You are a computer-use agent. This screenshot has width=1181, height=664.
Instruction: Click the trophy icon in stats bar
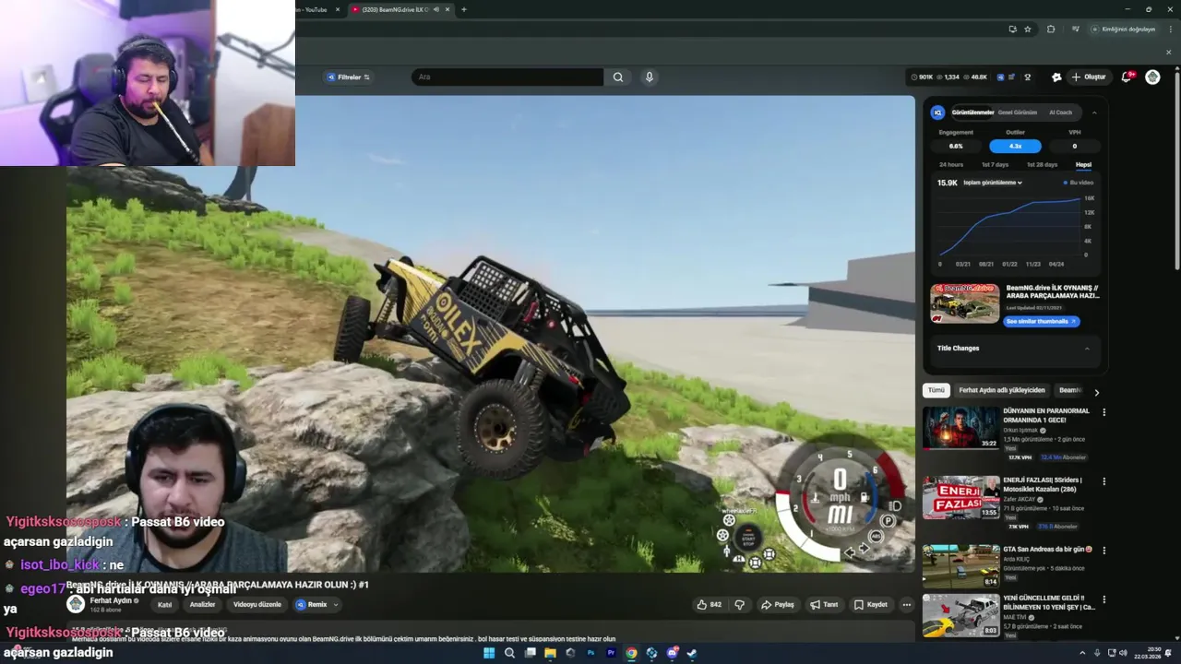coord(1028,77)
